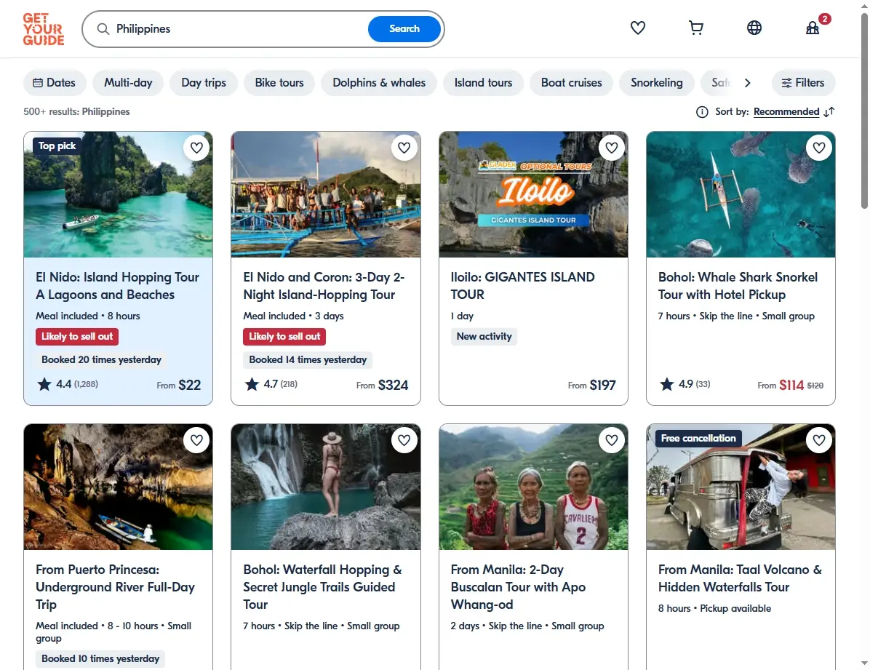Open Bohol: Whale Shark Snorkel Tour title
The width and height of the screenshot is (870, 670).
point(738,286)
